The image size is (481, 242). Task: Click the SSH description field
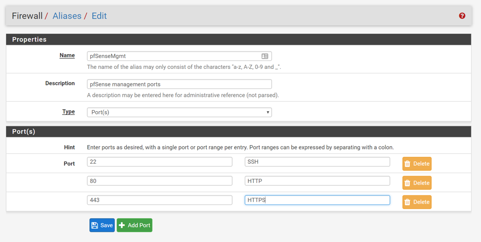point(317,162)
